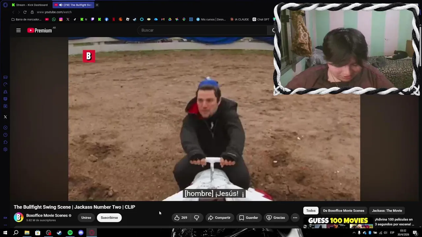Show hidden system tray icons chevron
The width and height of the screenshot is (422, 237).
tap(354, 233)
